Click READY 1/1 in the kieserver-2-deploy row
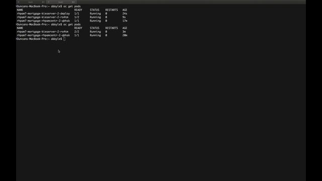Image resolution: width=322 pixels, height=181 pixels. tap(76, 14)
